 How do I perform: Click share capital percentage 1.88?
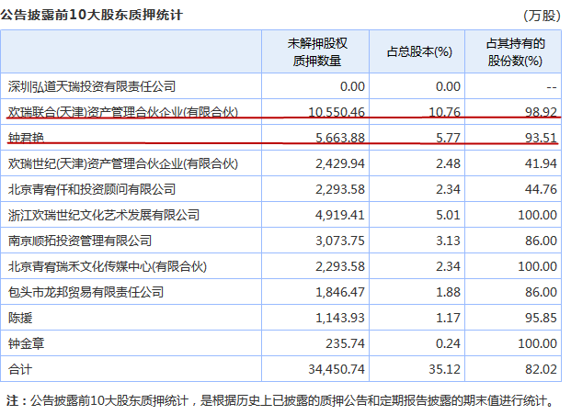point(448,292)
